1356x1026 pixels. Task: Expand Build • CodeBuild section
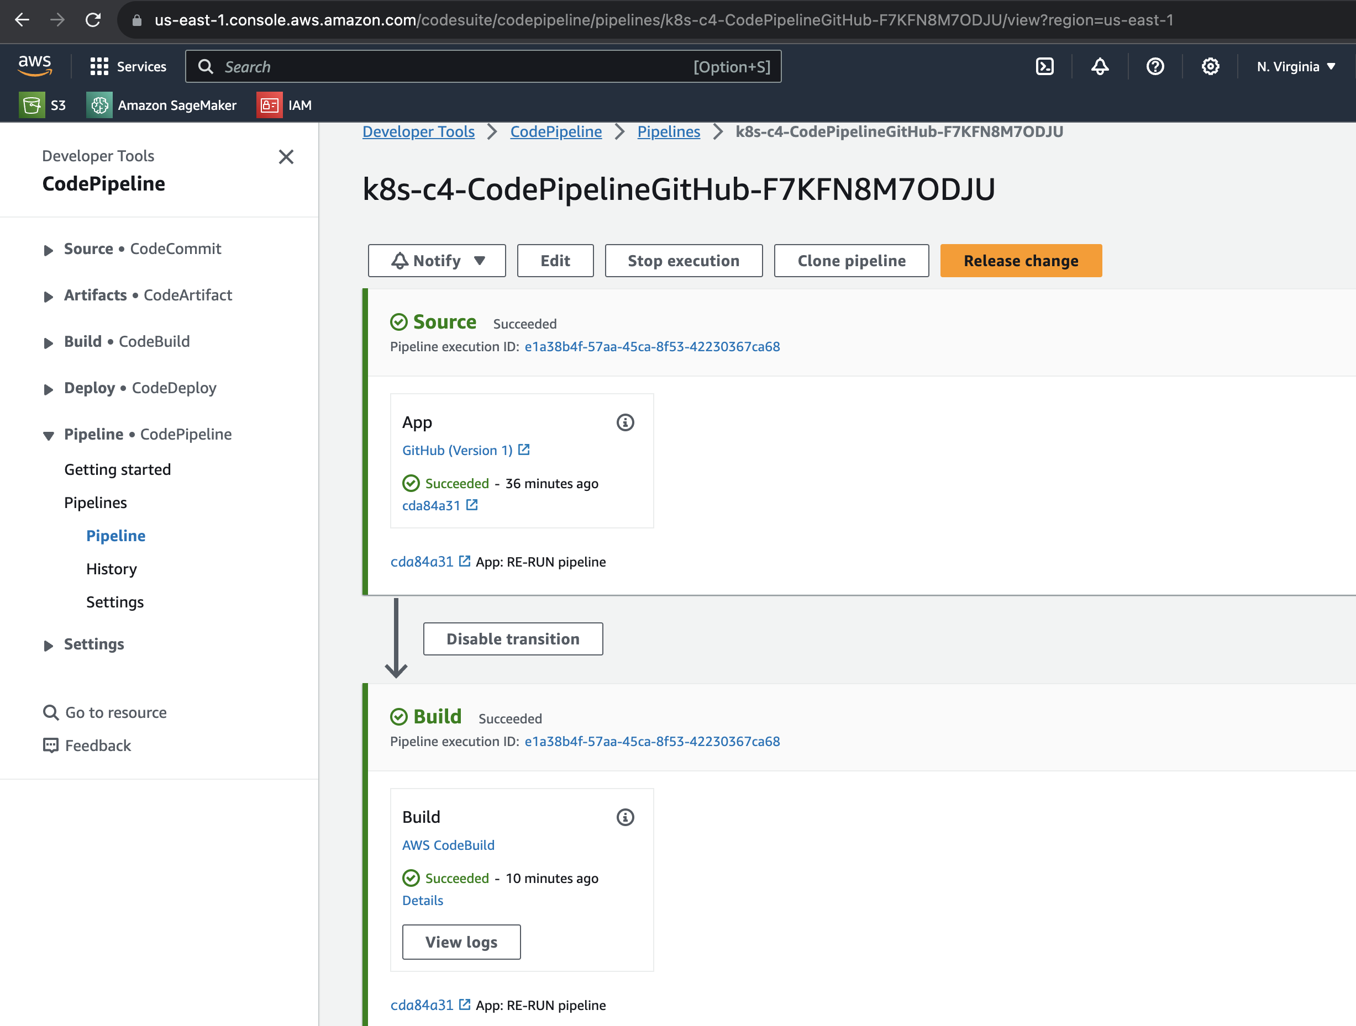click(x=49, y=343)
